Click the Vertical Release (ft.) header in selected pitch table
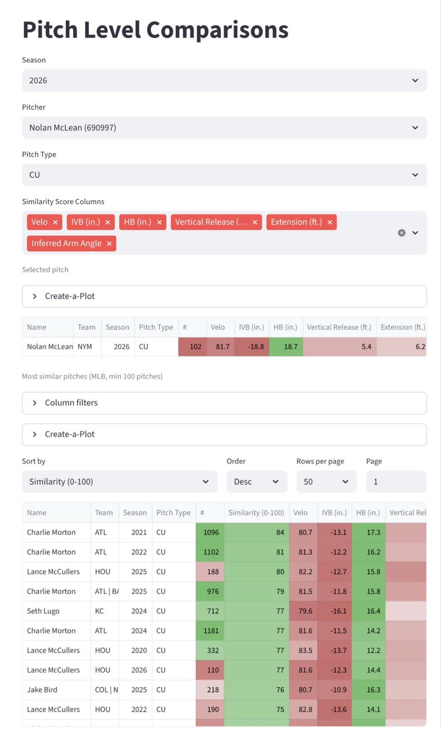441x729 pixels. (x=339, y=327)
